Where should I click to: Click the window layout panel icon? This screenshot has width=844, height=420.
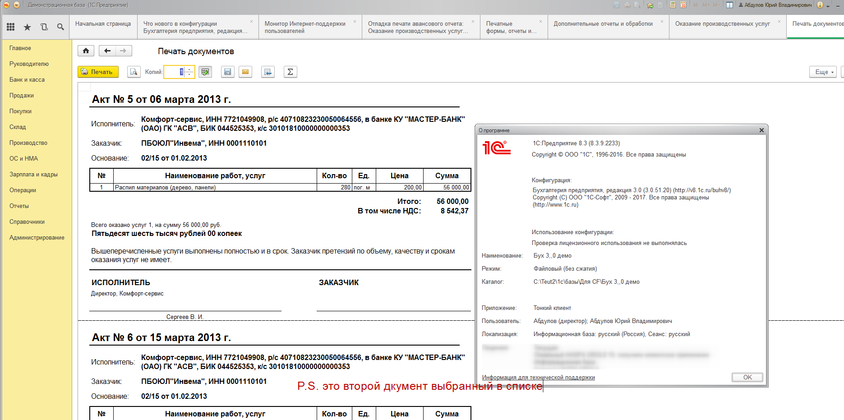point(729,5)
